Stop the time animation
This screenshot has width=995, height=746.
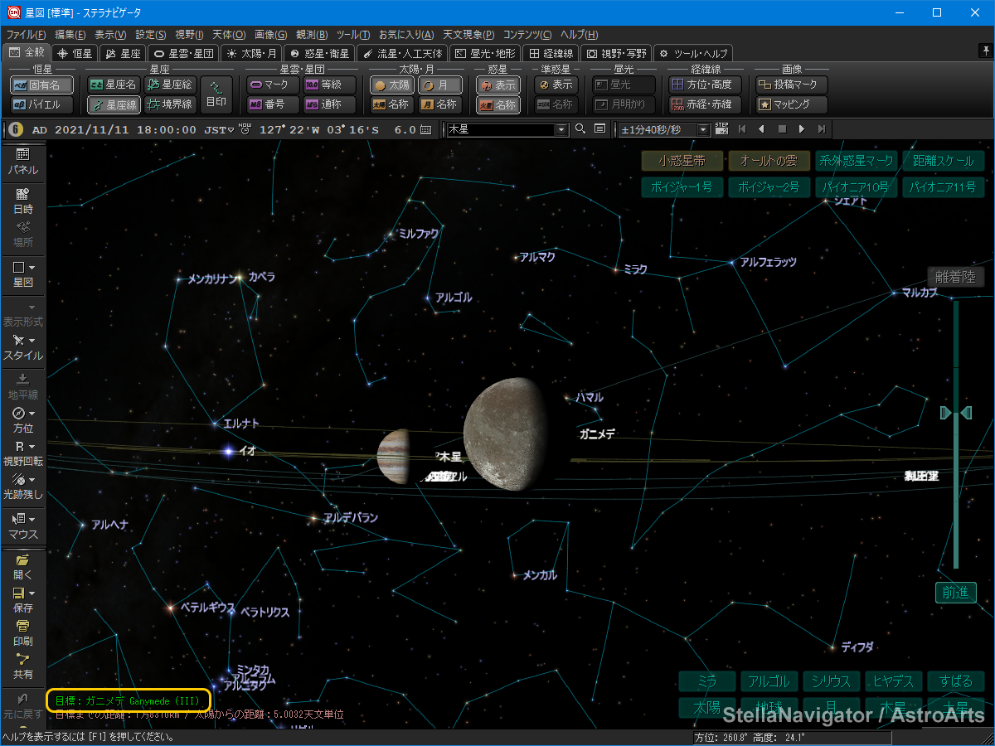(x=781, y=129)
